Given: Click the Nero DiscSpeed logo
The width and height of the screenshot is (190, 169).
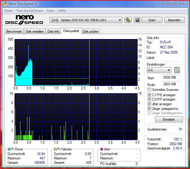Looking at the screenshot, I should [24, 20].
